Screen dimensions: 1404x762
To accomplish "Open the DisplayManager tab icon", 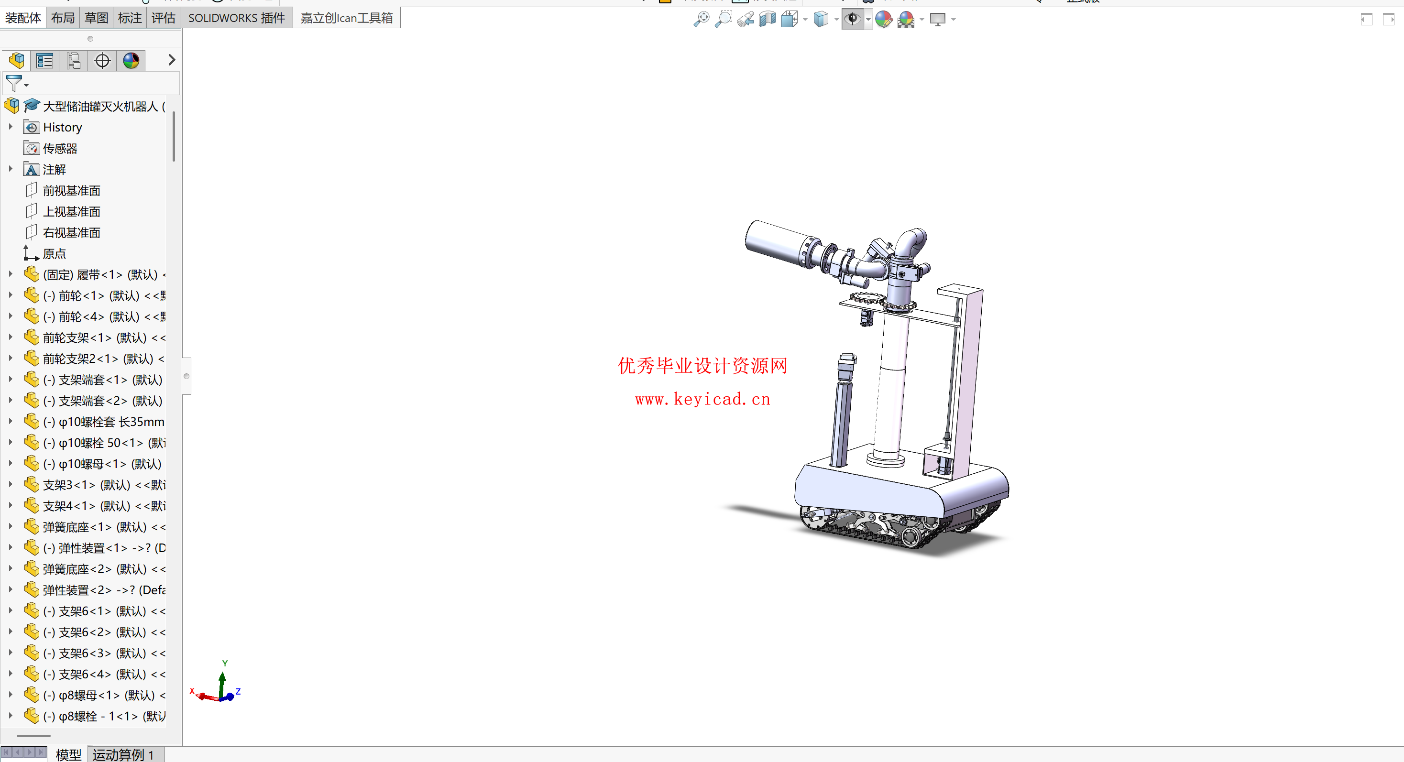I will coord(131,60).
